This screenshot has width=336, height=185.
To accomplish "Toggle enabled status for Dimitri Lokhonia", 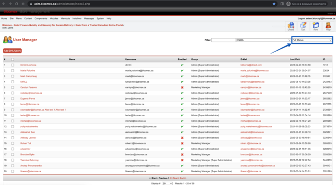I will [182, 65].
